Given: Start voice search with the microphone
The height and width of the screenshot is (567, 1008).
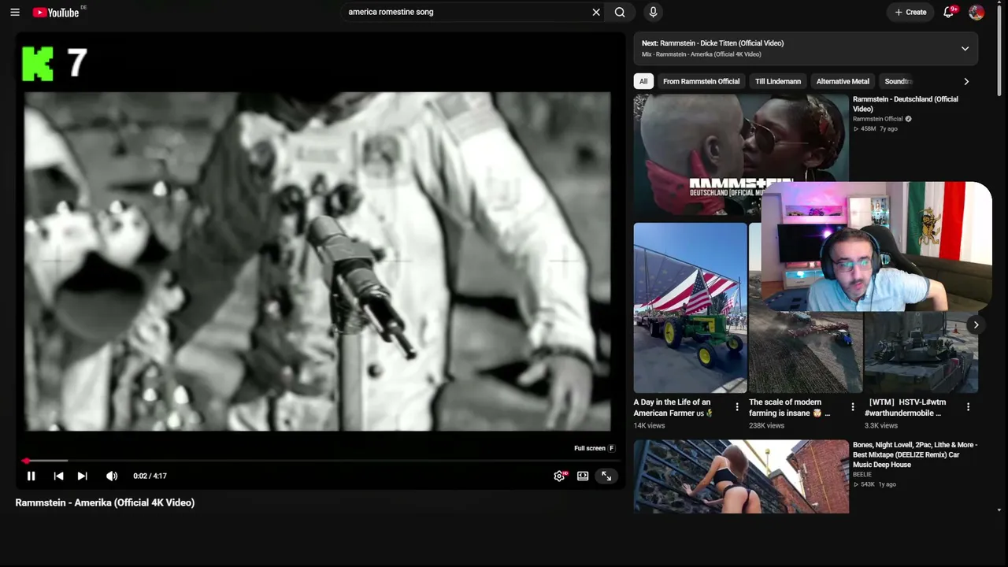Looking at the screenshot, I should click(x=653, y=12).
